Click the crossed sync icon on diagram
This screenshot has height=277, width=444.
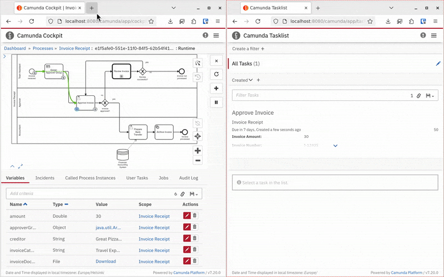[x=198, y=123]
